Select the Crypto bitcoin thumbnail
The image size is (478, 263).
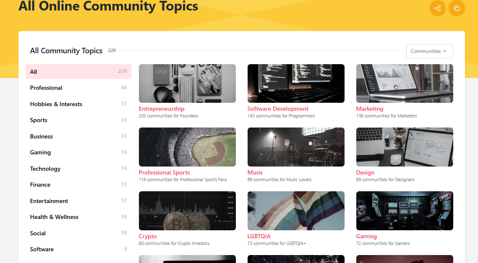pos(187,211)
